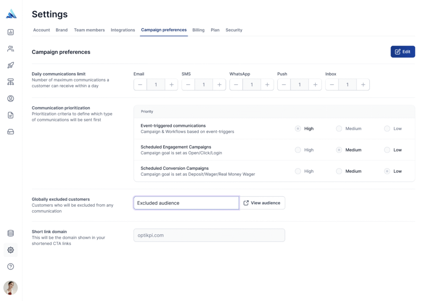Click the WhatsApp limit value field

pos(251,84)
